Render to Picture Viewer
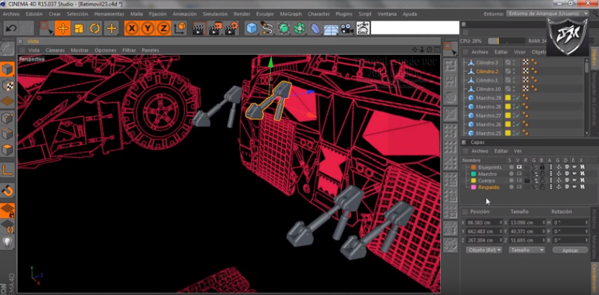This screenshot has width=599, height=295. click(215, 28)
